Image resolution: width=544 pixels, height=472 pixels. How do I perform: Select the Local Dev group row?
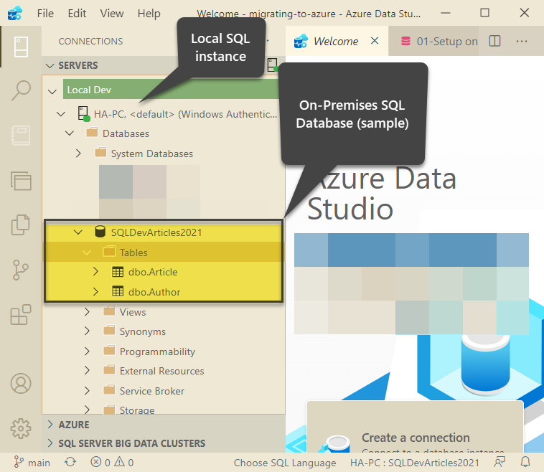point(171,90)
